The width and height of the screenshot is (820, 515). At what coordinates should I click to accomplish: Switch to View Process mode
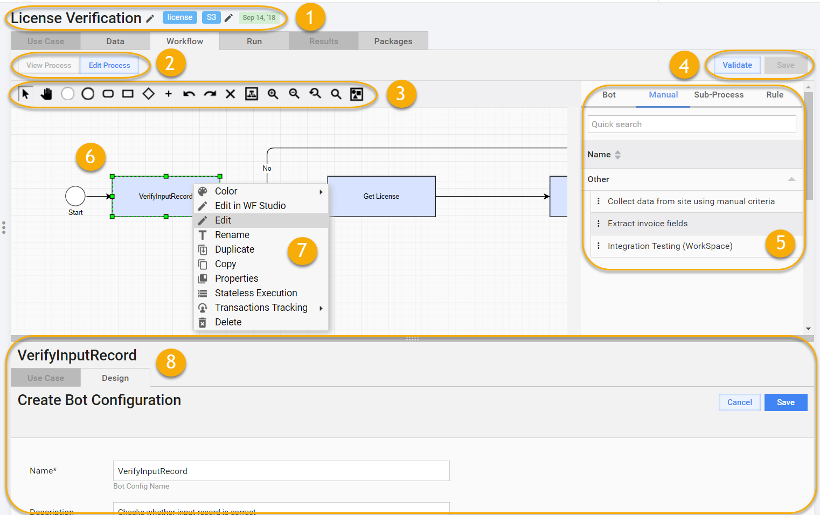click(48, 65)
